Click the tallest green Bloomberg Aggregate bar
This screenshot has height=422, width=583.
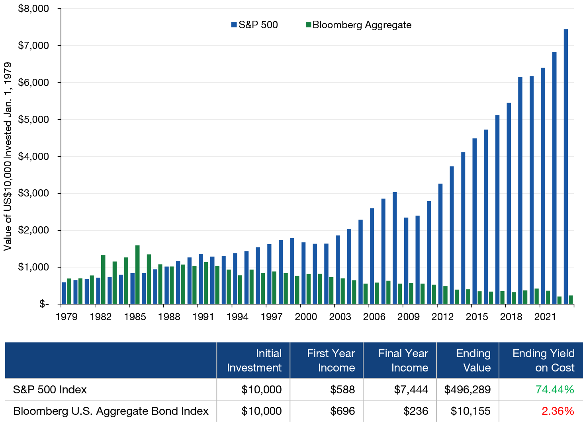pos(138,274)
